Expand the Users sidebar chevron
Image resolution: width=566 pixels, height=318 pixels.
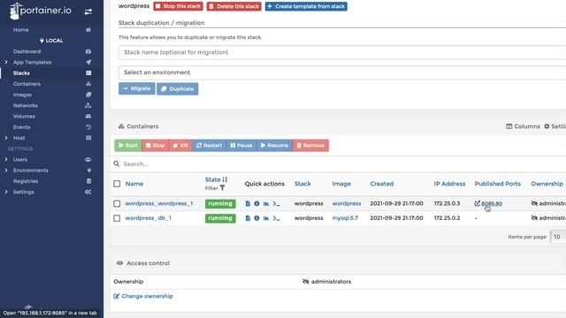pyautogui.click(x=6, y=160)
